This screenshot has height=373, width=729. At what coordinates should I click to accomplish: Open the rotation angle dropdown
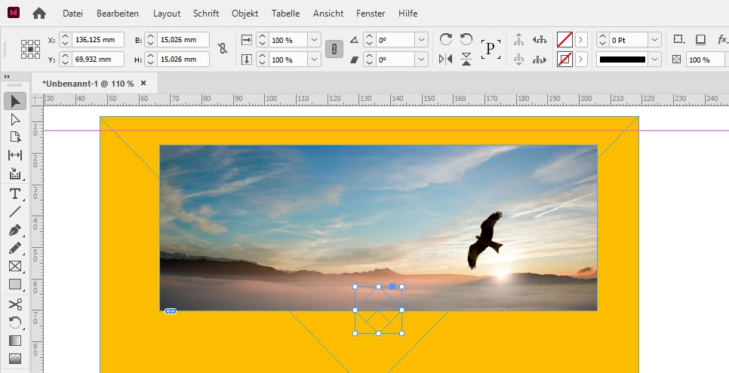point(422,40)
